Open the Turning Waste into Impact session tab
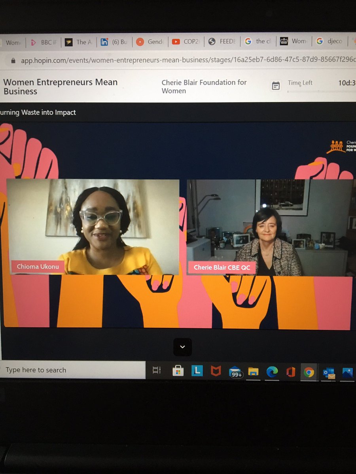Image resolution: width=356 pixels, height=474 pixels. click(x=38, y=112)
